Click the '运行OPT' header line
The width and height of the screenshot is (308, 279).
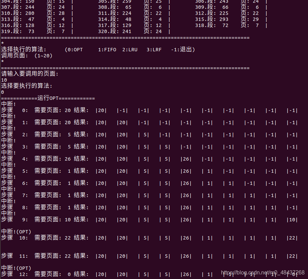point(48,98)
